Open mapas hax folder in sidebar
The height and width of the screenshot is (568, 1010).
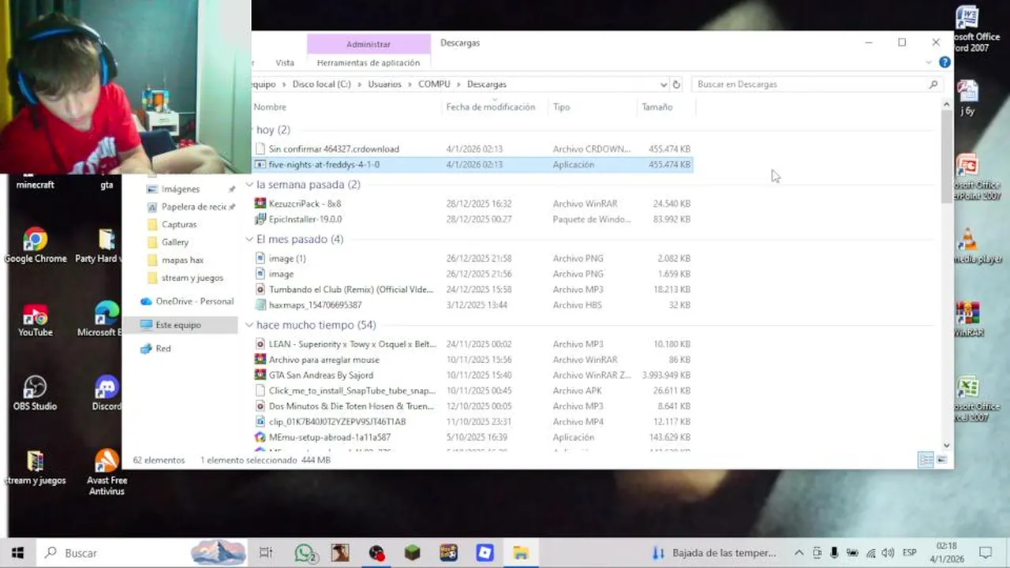pyautogui.click(x=182, y=260)
